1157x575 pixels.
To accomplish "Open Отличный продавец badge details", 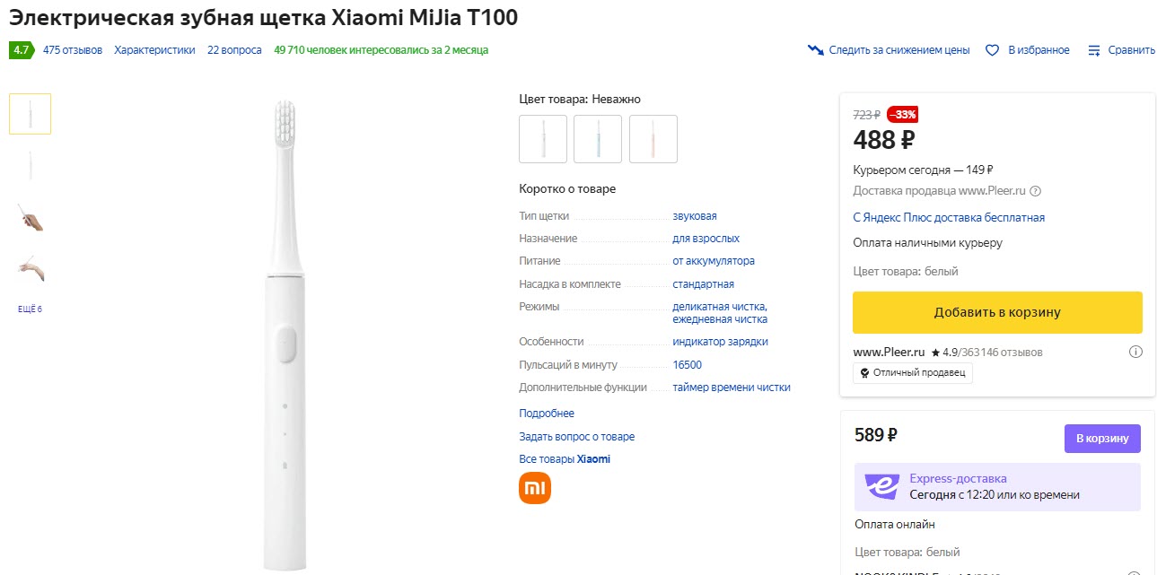I will pyautogui.click(x=913, y=371).
